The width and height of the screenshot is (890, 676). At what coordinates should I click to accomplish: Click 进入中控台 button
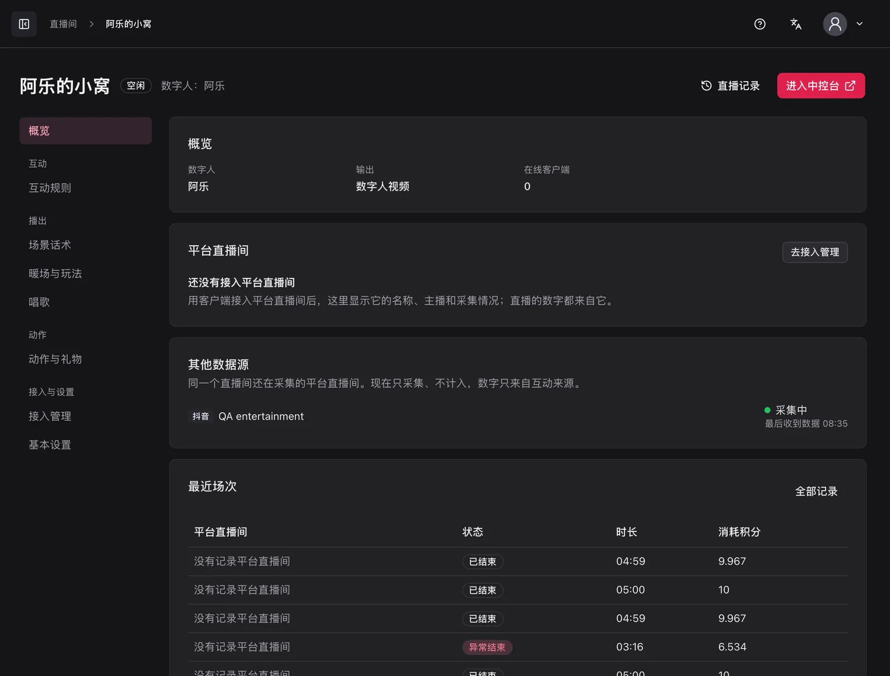coord(820,86)
